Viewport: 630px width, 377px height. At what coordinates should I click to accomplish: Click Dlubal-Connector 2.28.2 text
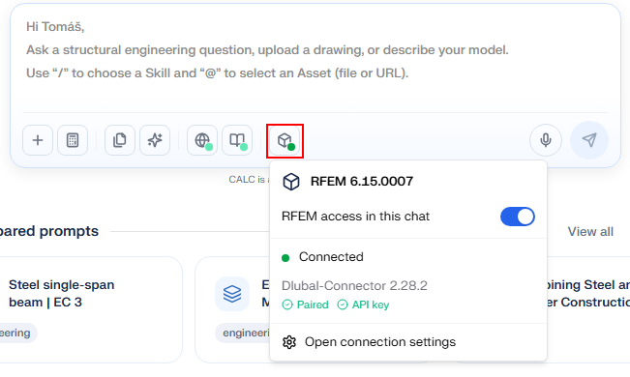[354, 286]
